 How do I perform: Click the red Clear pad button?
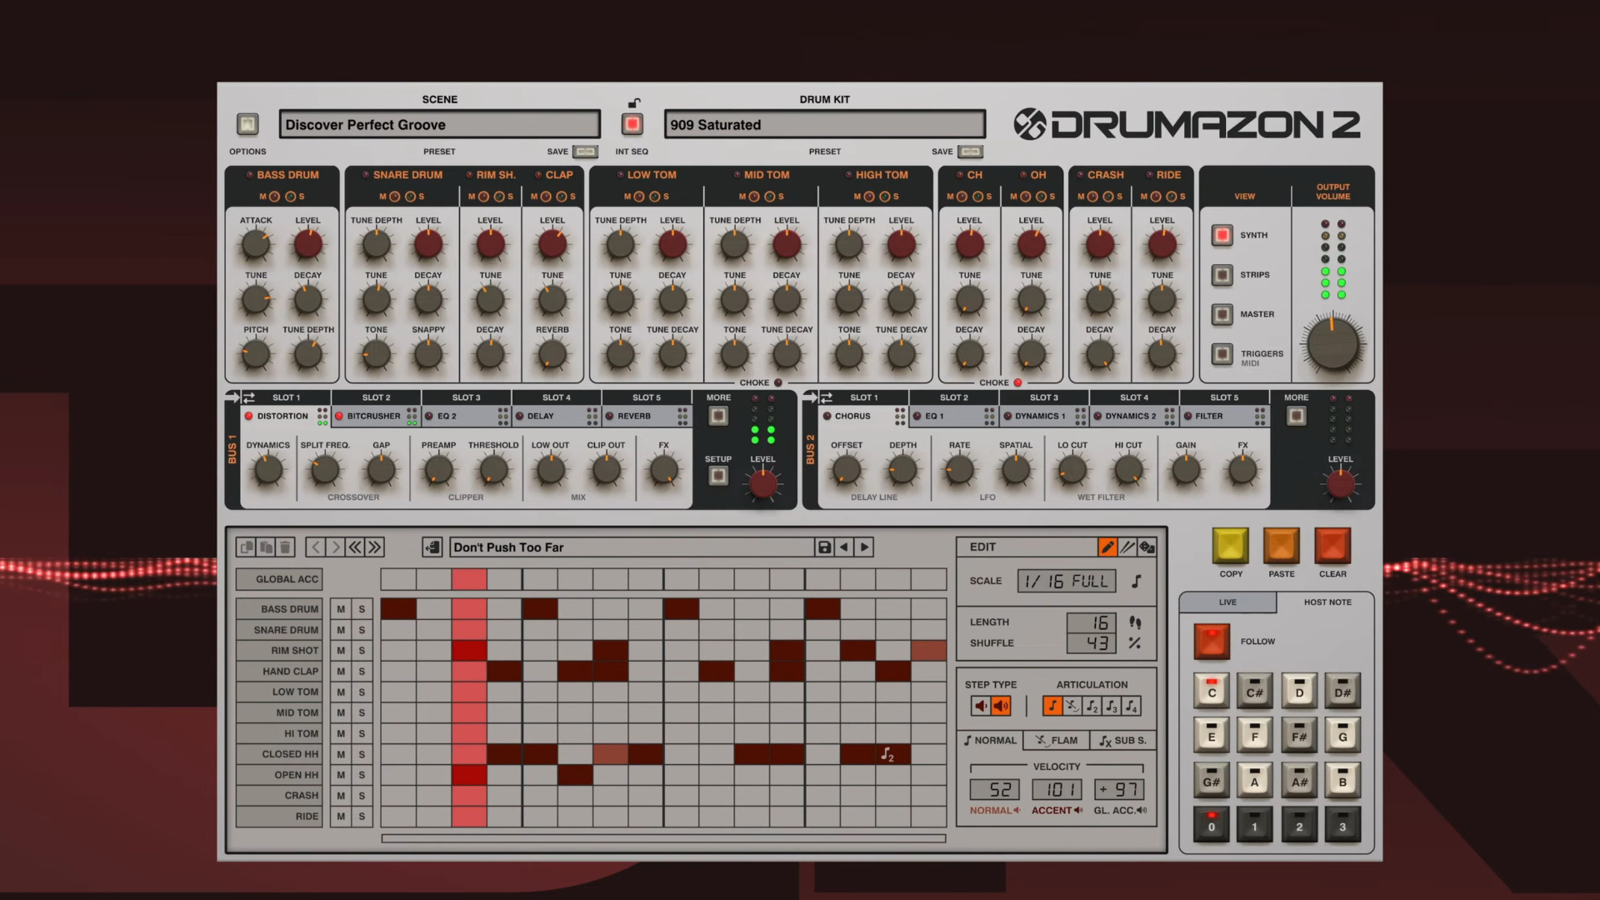pos(1332,547)
